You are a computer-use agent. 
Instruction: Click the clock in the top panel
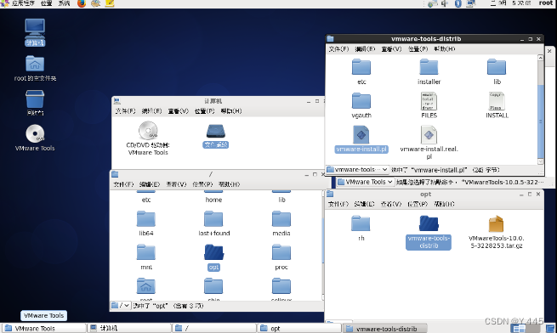click(511, 3)
